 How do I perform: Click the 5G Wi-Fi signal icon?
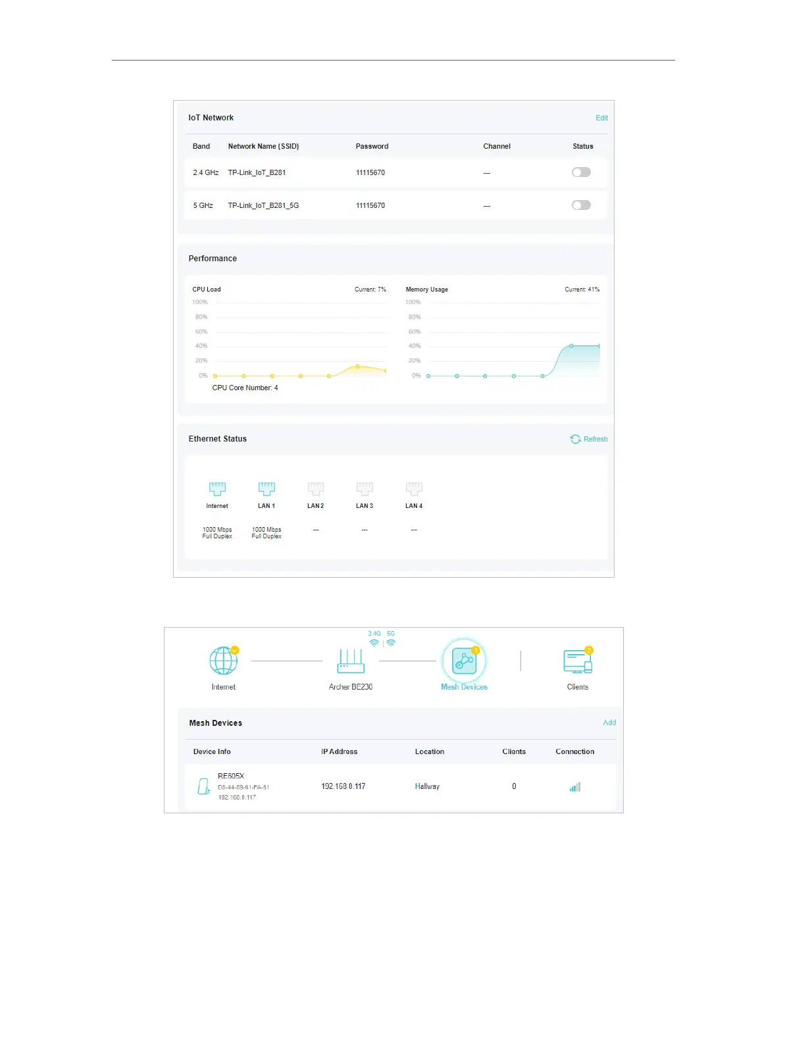(391, 643)
